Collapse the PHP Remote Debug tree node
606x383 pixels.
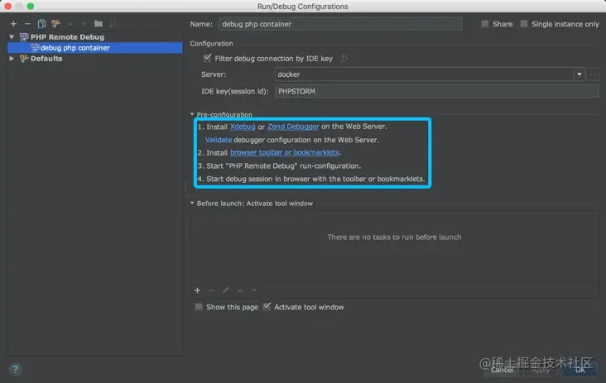point(12,37)
